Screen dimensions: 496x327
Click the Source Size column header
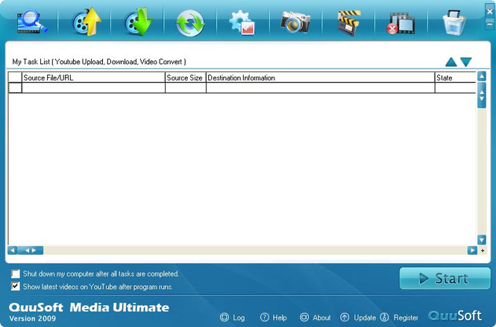186,77
